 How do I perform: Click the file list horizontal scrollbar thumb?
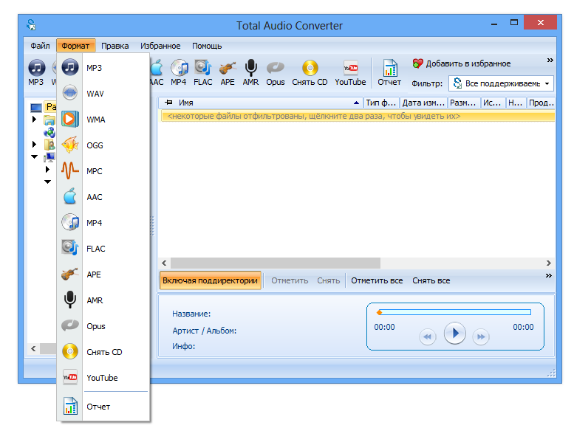[276, 263]
